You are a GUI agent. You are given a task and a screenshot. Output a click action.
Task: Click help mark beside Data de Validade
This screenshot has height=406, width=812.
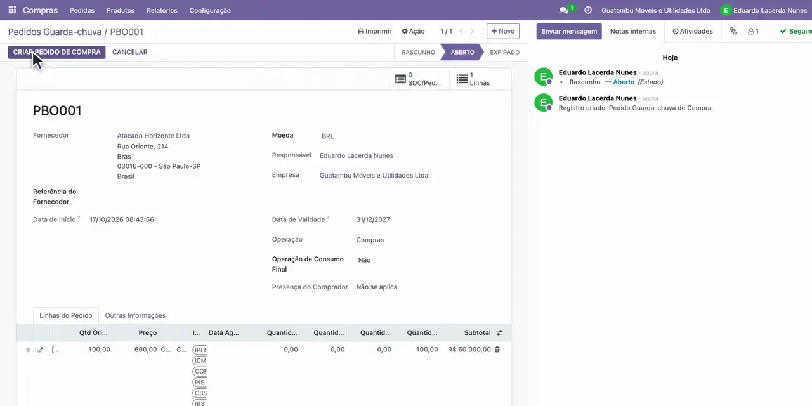(x=328, y=218)
